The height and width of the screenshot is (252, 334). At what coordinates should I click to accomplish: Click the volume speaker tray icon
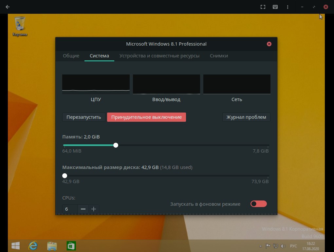tap(283, 246)
